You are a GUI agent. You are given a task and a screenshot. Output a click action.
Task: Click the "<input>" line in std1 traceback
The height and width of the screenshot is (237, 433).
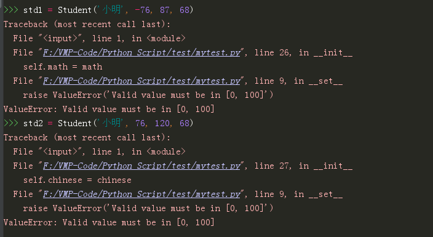[x=100, y=38]
